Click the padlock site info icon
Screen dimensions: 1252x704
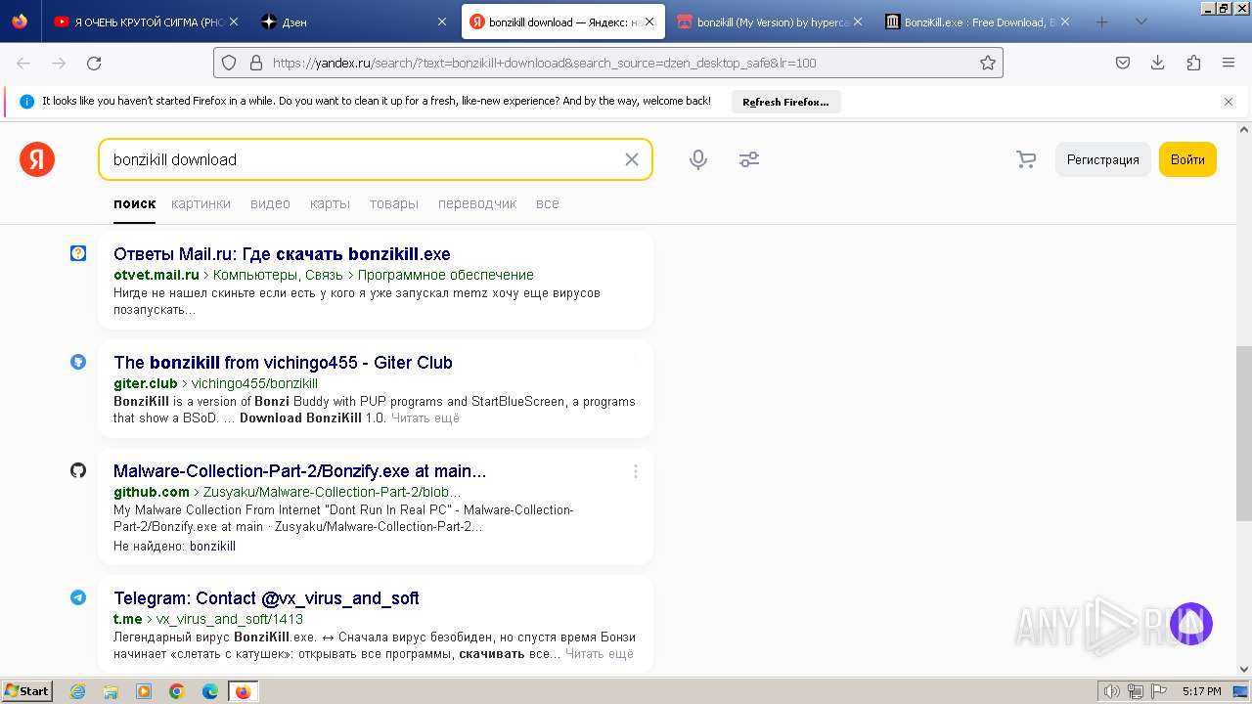(256, 63)
